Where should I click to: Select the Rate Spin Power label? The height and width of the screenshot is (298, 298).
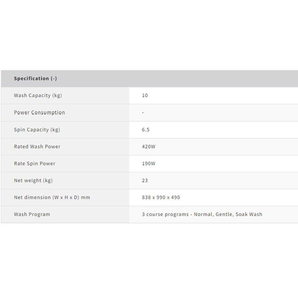coord(35,164)
